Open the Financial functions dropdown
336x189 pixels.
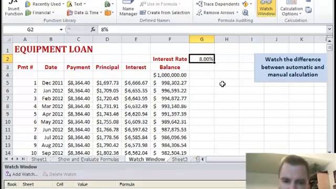[40, 13]
